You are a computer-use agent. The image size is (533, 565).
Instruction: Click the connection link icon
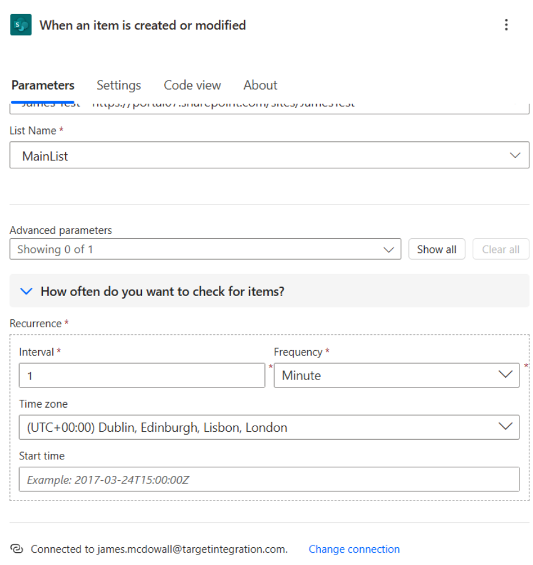17,549
